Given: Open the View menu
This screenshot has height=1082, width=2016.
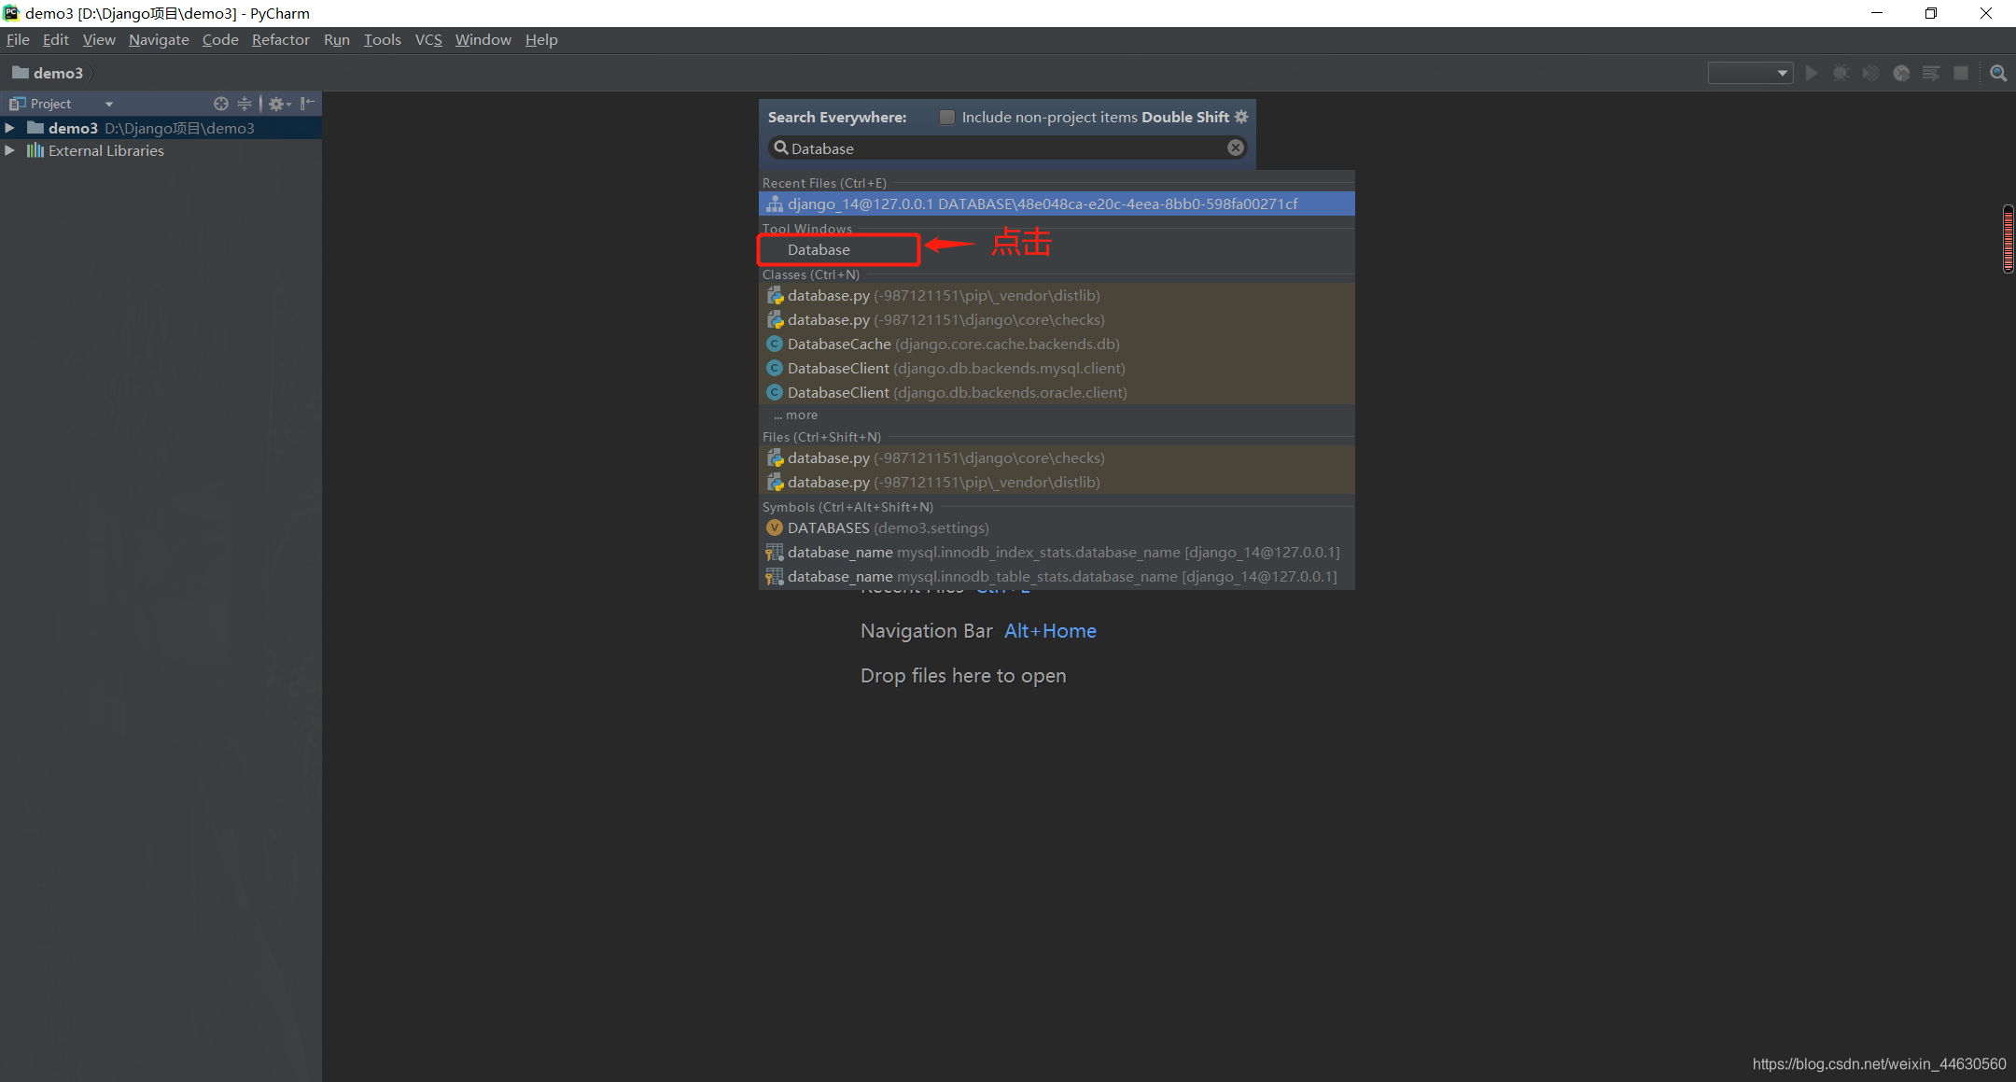Looking at the screenshot, I should click(x=99, y=39).
